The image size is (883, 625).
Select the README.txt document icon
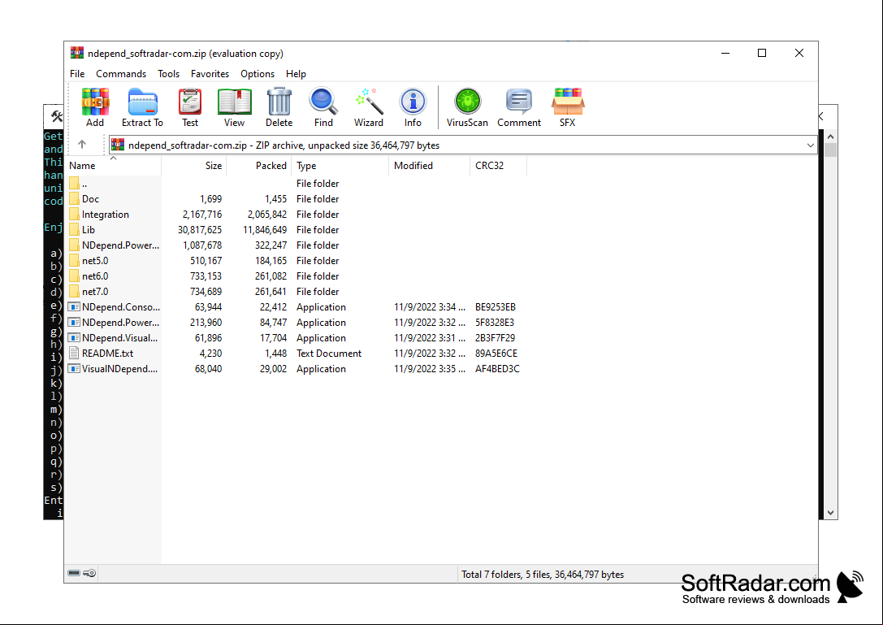tap(74, 354)
